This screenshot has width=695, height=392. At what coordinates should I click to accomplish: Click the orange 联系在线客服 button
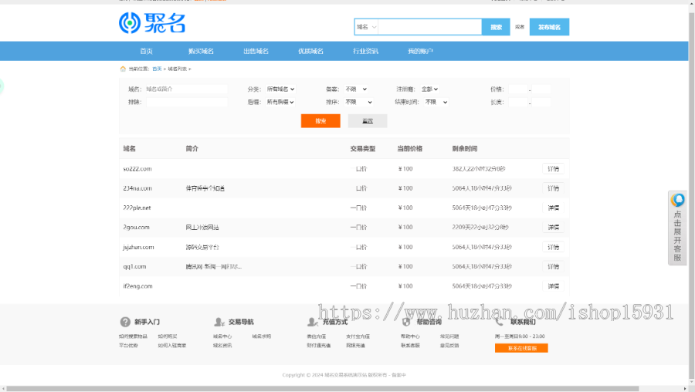coord(521,348)
